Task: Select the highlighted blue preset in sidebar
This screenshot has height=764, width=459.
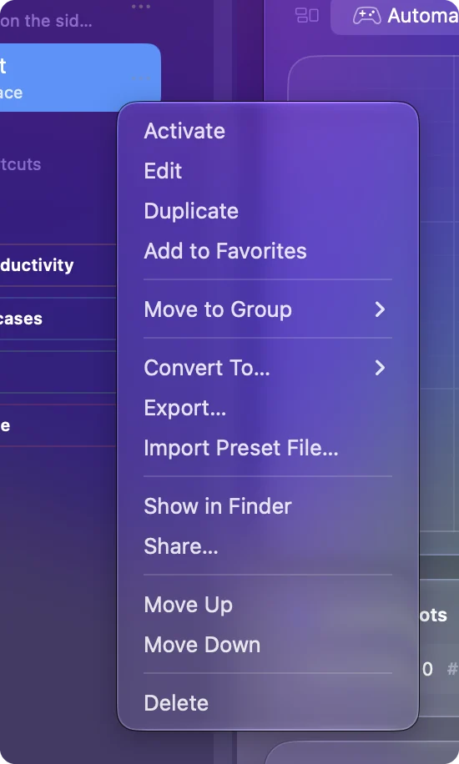Action: pos(80,78)
